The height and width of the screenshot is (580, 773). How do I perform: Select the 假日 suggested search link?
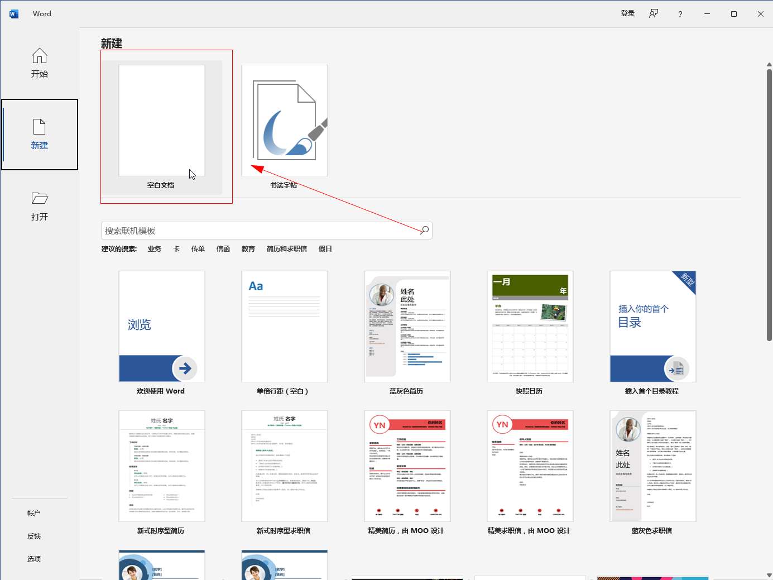point(325,249)
